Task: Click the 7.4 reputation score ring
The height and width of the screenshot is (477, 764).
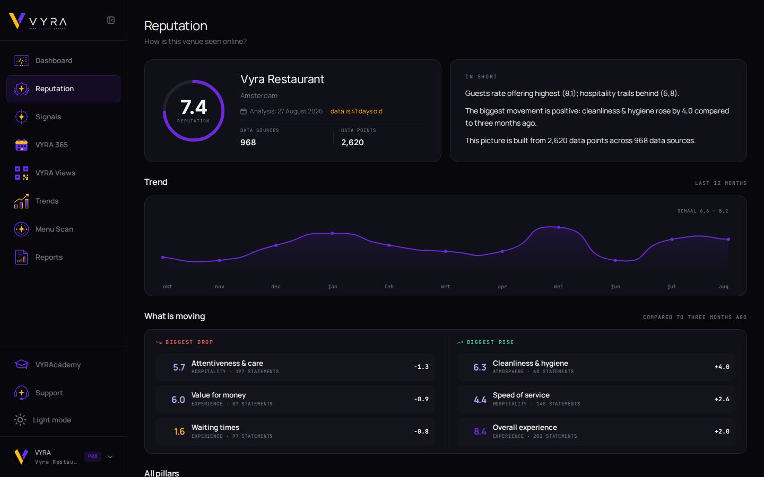Action: click(x=194, y=111)
